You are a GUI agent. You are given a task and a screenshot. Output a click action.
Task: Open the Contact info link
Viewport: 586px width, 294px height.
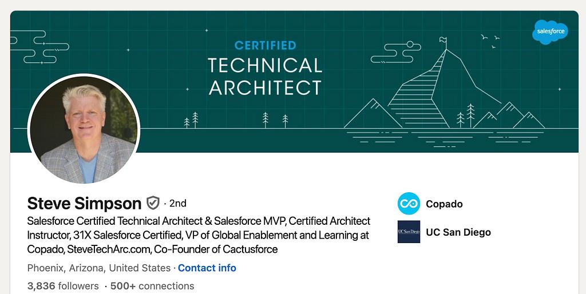[x=207, y=268]
